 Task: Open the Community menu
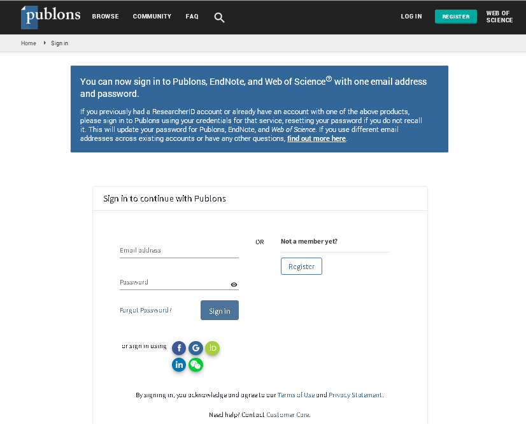click(x=152, y=16)
